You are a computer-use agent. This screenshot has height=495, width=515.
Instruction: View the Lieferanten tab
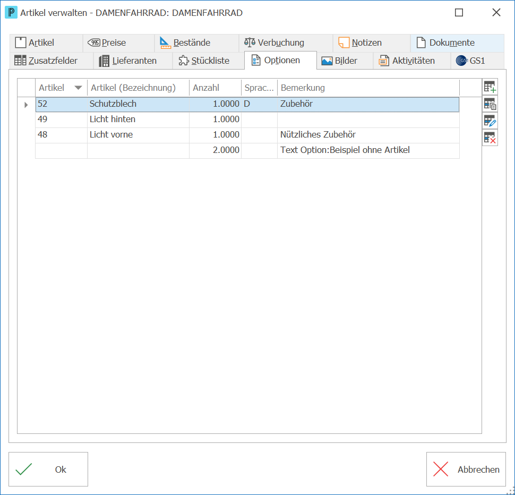coord(133,61)
